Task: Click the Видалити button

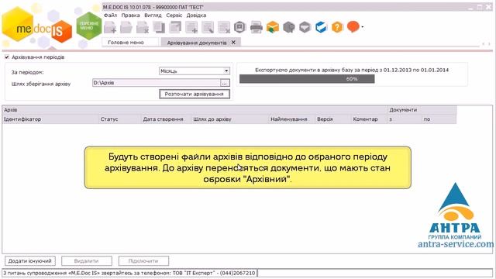Action: tap(86, 261)
